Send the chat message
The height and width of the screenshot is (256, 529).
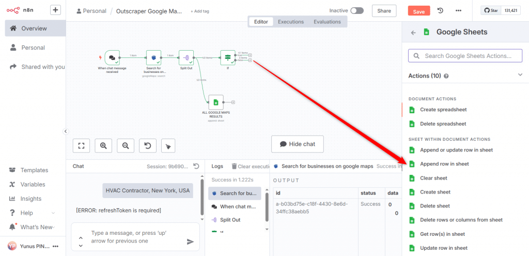point(191,241)
